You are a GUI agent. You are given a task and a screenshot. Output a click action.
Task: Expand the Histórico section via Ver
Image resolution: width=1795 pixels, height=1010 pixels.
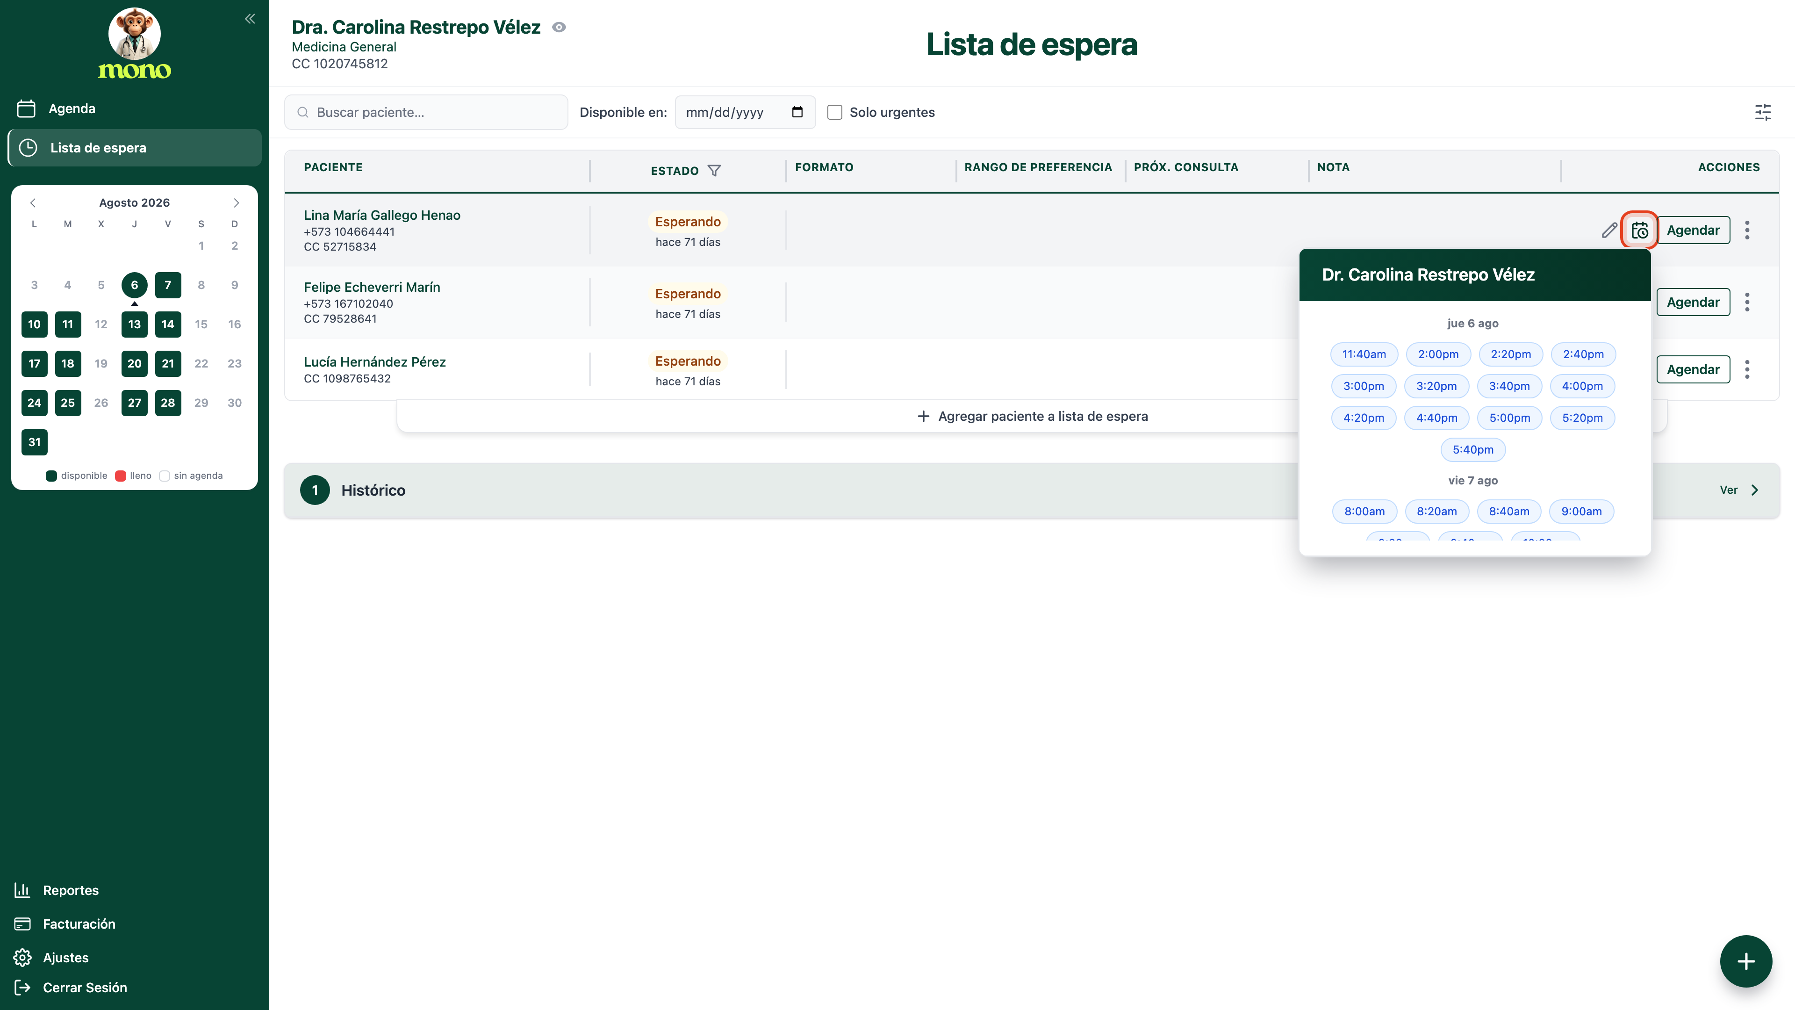1738,490
